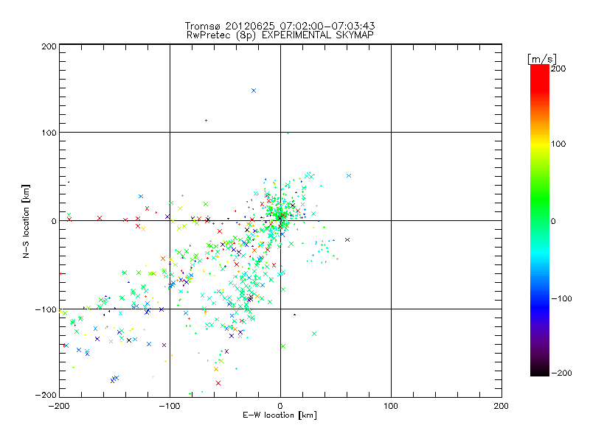
Task: Click the N-S axis tick label "0"
Action: click(x=54, y=221)
